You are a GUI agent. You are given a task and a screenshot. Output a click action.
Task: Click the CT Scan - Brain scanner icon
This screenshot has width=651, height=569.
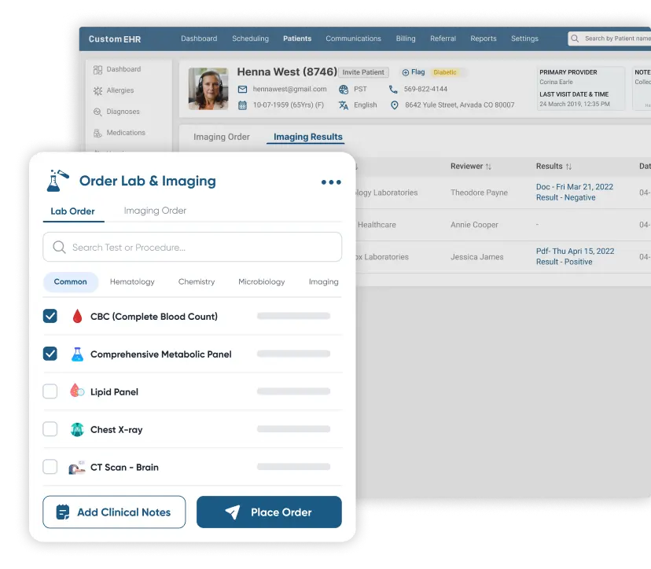tap(77, 468)
